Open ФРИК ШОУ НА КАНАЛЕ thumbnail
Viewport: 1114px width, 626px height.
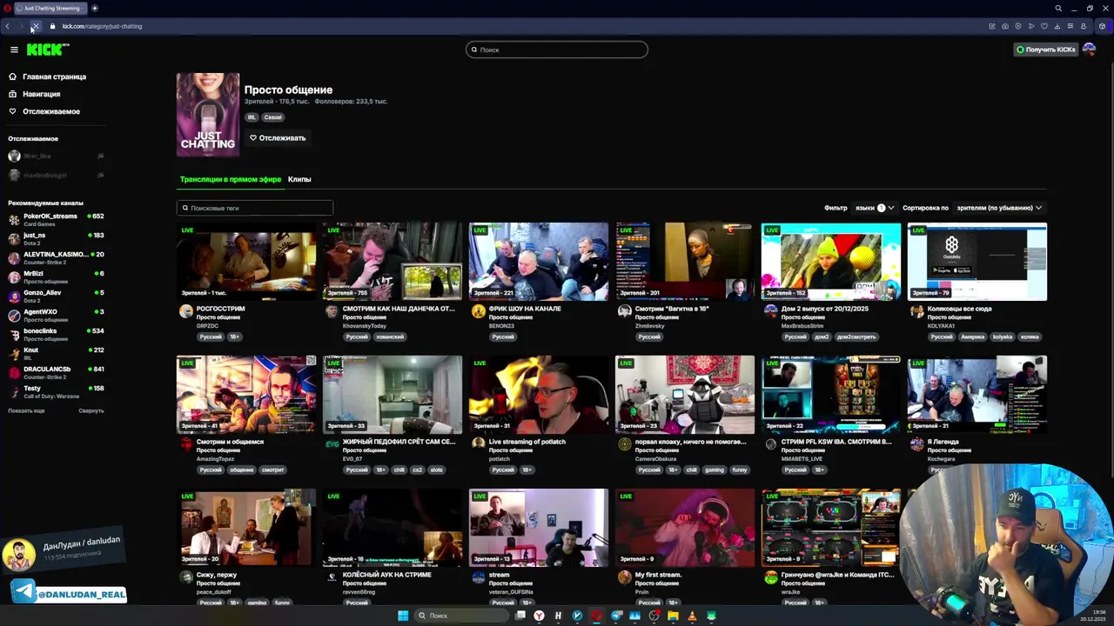click(x=539, y=262)
